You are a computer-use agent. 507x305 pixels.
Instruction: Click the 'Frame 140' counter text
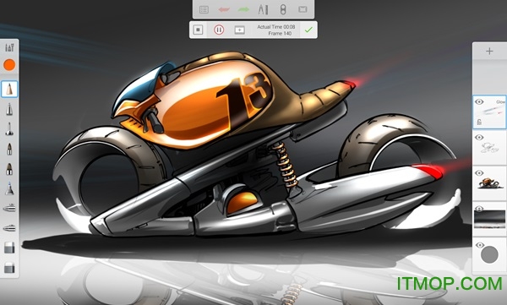pyautogui.click(x=280, y=33)
